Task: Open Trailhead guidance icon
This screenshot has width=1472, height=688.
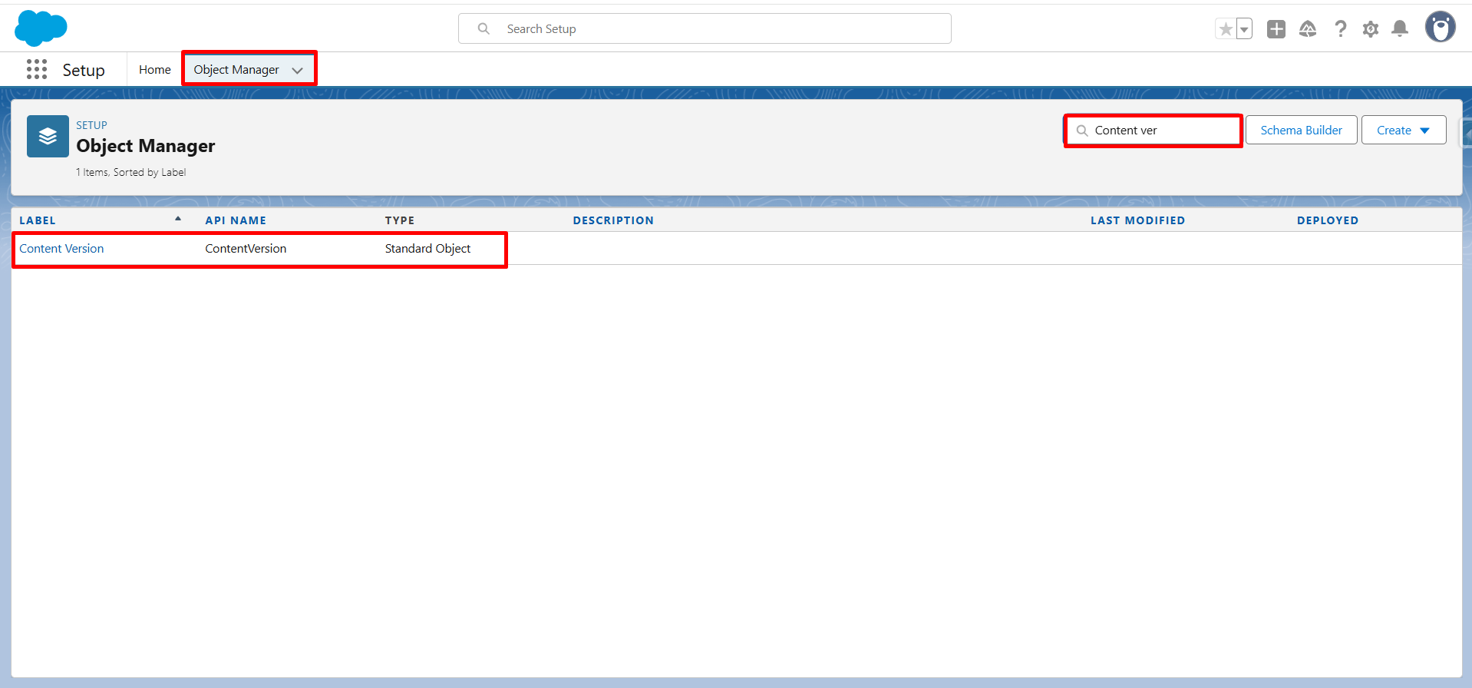Action: (1308, 29)
